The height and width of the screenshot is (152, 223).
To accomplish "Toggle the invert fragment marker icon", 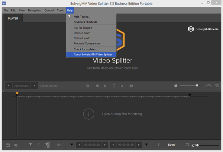I will click(x=47, y=145).
